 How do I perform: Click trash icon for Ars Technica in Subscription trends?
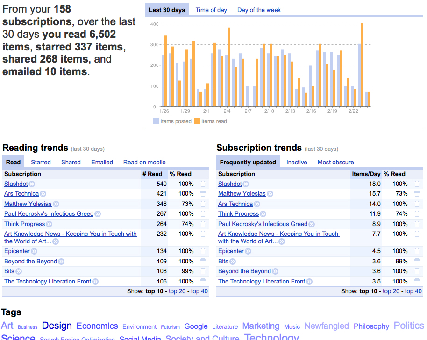[417, 204]
